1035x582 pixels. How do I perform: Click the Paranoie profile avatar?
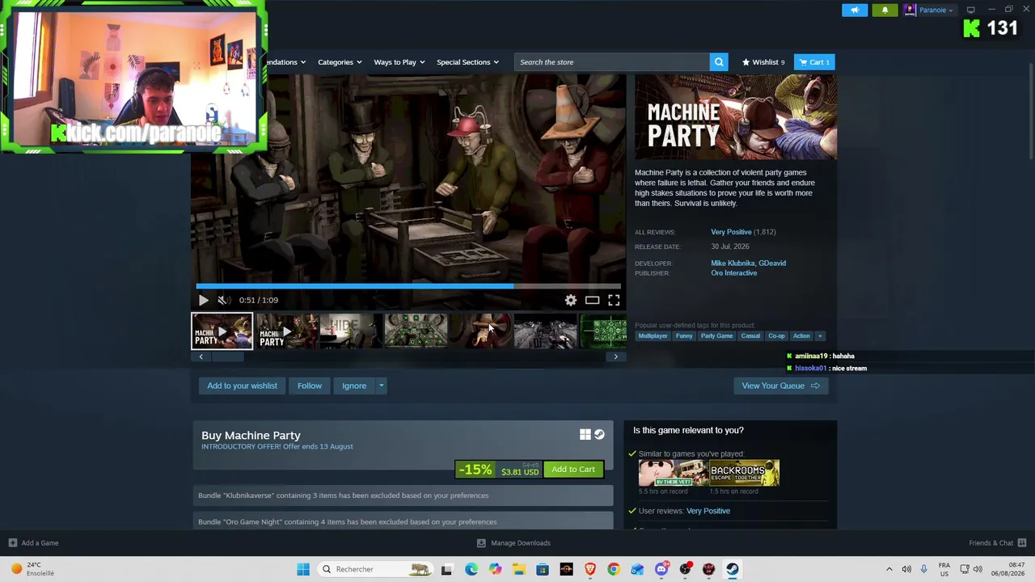910,10
